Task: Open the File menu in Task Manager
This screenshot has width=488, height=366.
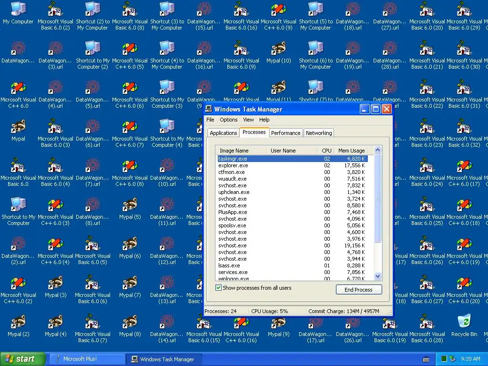Action: (x=210, y=120)
